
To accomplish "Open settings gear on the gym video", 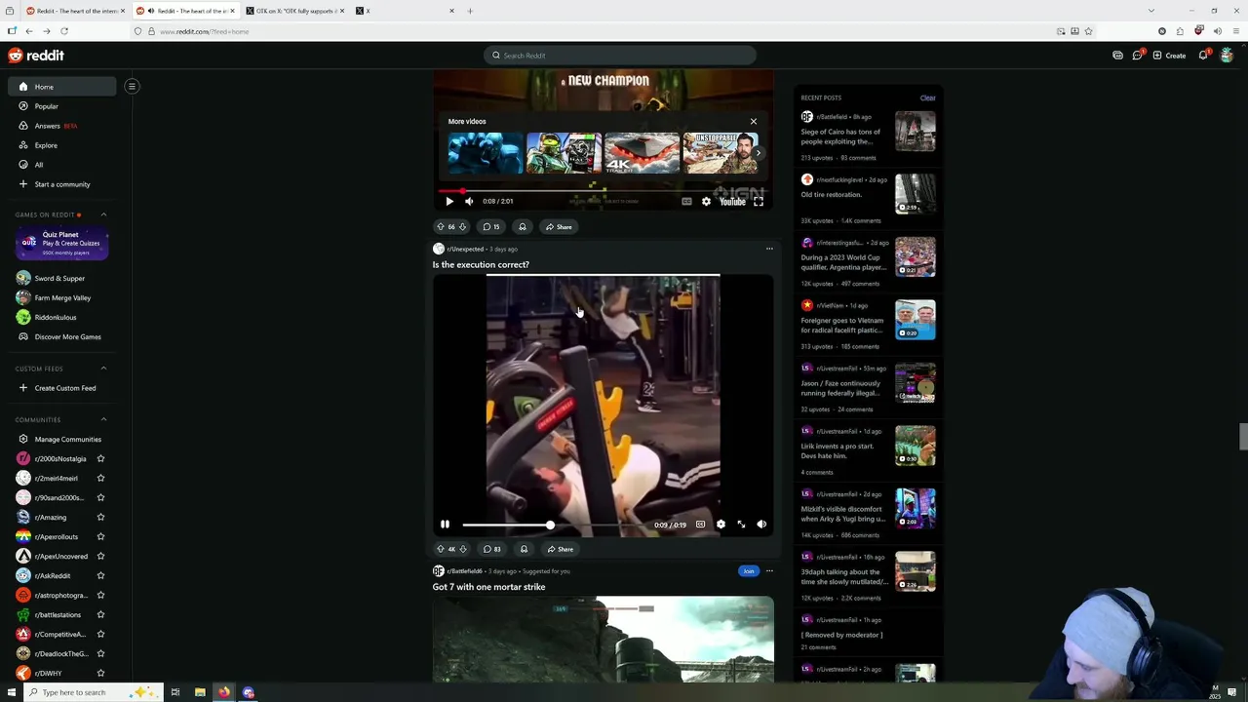I will pos(721,525).
